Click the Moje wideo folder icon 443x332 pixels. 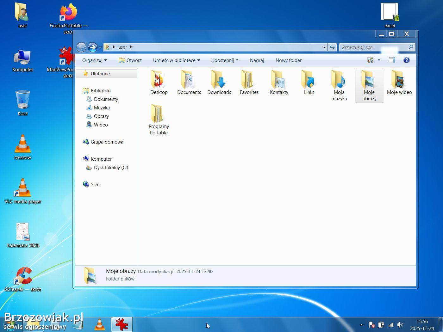tap(399, 80)
